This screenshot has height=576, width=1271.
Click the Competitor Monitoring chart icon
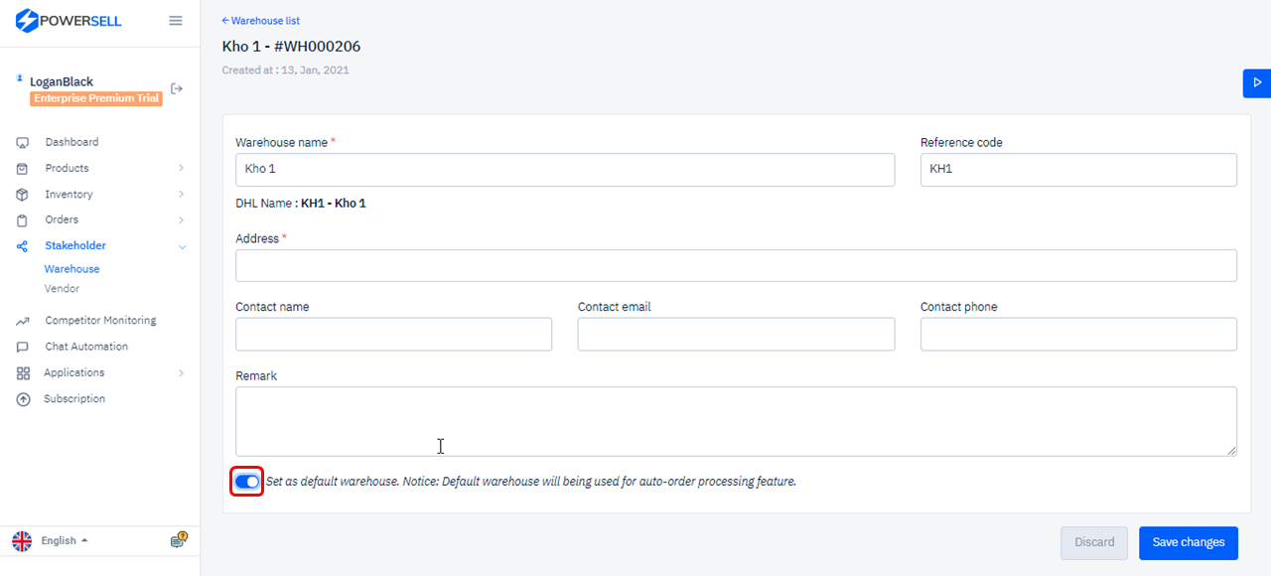pyautogui.click(x=23, y=321)
